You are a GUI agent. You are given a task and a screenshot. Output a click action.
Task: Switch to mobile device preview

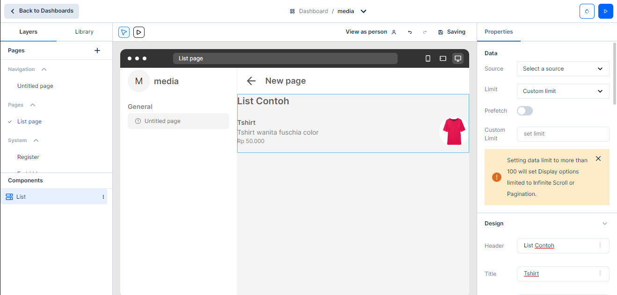tap(428, 58)
